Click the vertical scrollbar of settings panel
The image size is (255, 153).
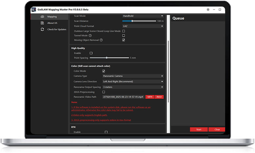168,71
